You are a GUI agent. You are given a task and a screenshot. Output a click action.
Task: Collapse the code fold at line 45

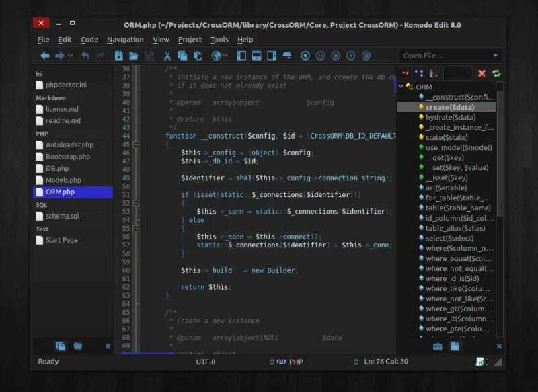click(x=136, y=145)
